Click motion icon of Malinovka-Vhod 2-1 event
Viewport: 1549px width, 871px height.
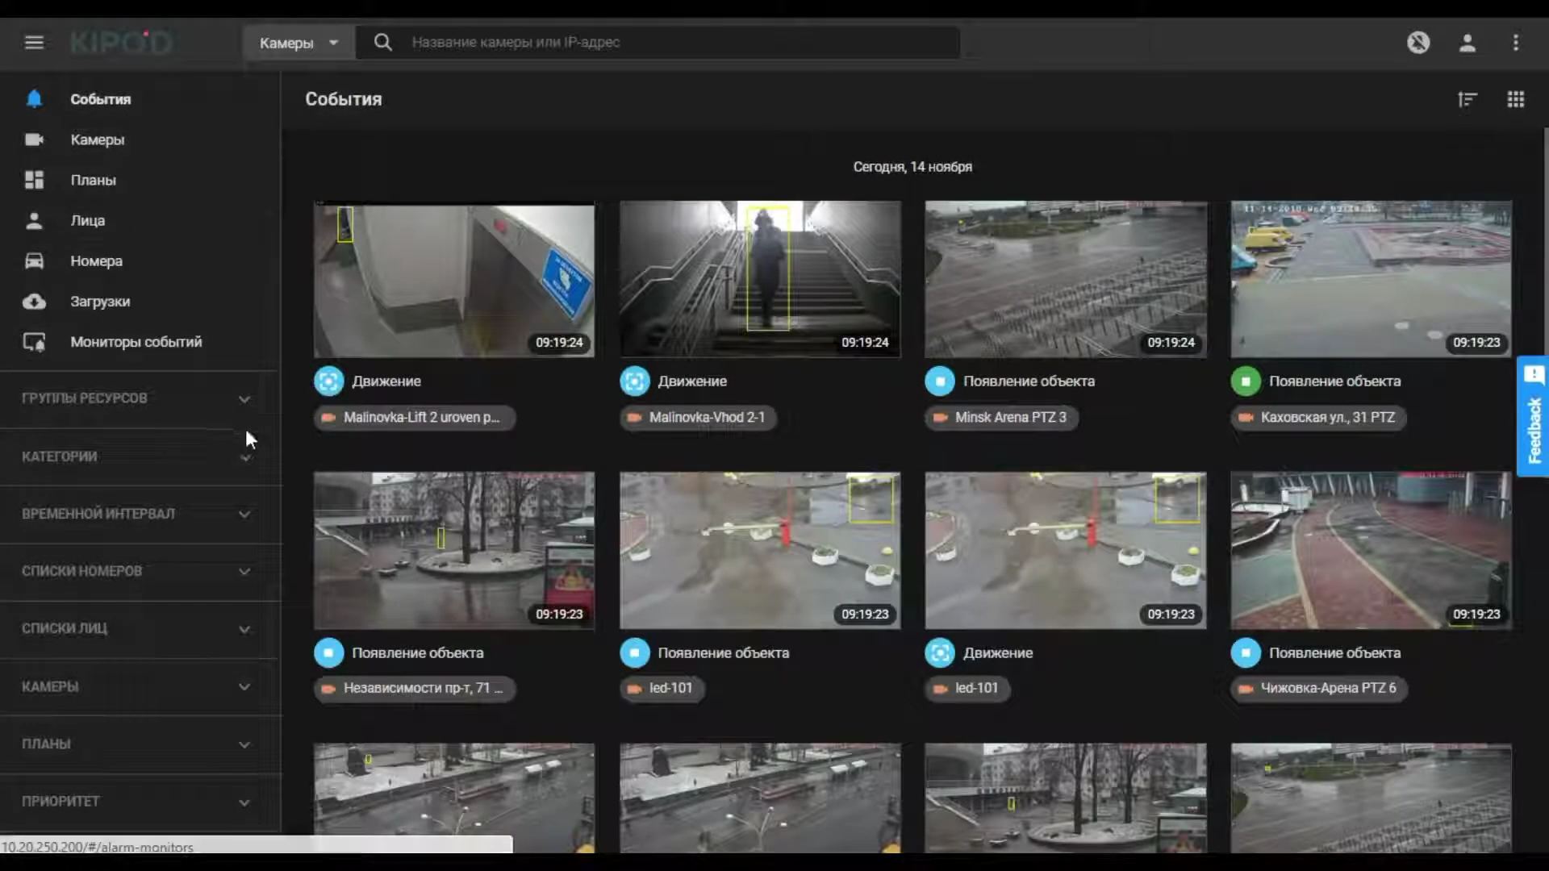point(635,381)
